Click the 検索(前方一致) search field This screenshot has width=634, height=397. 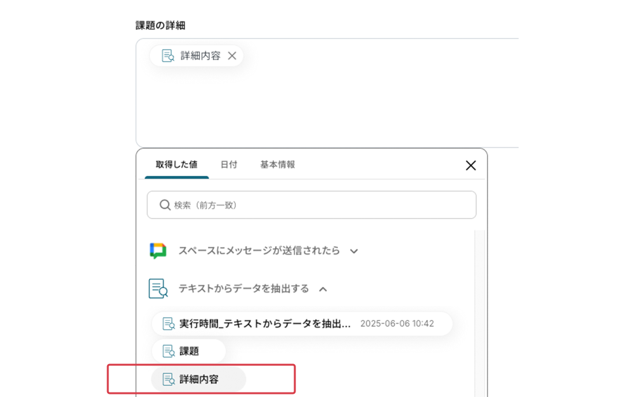point(311,205)
